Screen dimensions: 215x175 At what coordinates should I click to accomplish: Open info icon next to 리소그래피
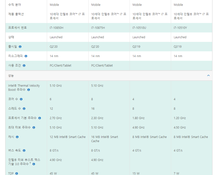click(26, 56)
